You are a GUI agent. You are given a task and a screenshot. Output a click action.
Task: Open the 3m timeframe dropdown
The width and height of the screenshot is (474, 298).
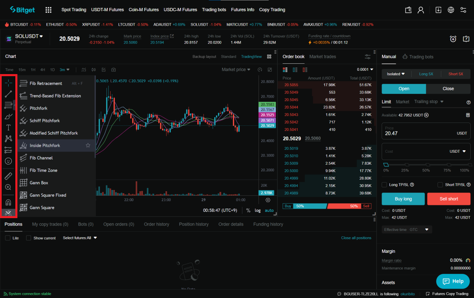coord(64,70)
